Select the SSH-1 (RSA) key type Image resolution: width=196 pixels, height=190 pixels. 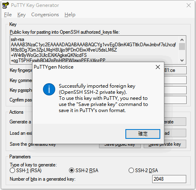pos(12,171)
